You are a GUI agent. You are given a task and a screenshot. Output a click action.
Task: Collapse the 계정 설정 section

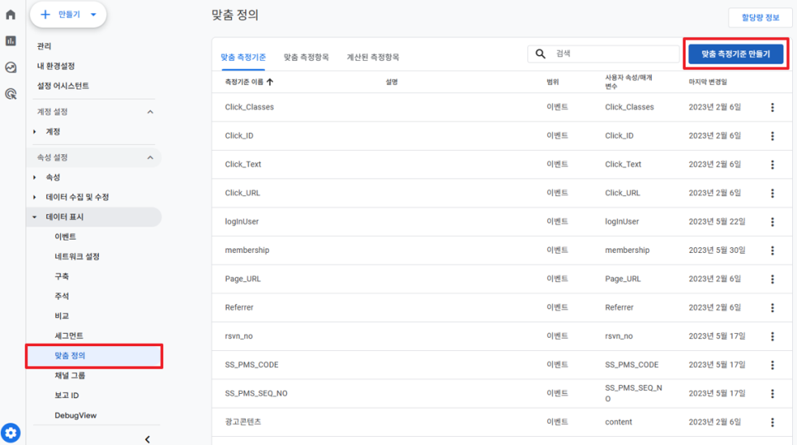pos(150,111)
